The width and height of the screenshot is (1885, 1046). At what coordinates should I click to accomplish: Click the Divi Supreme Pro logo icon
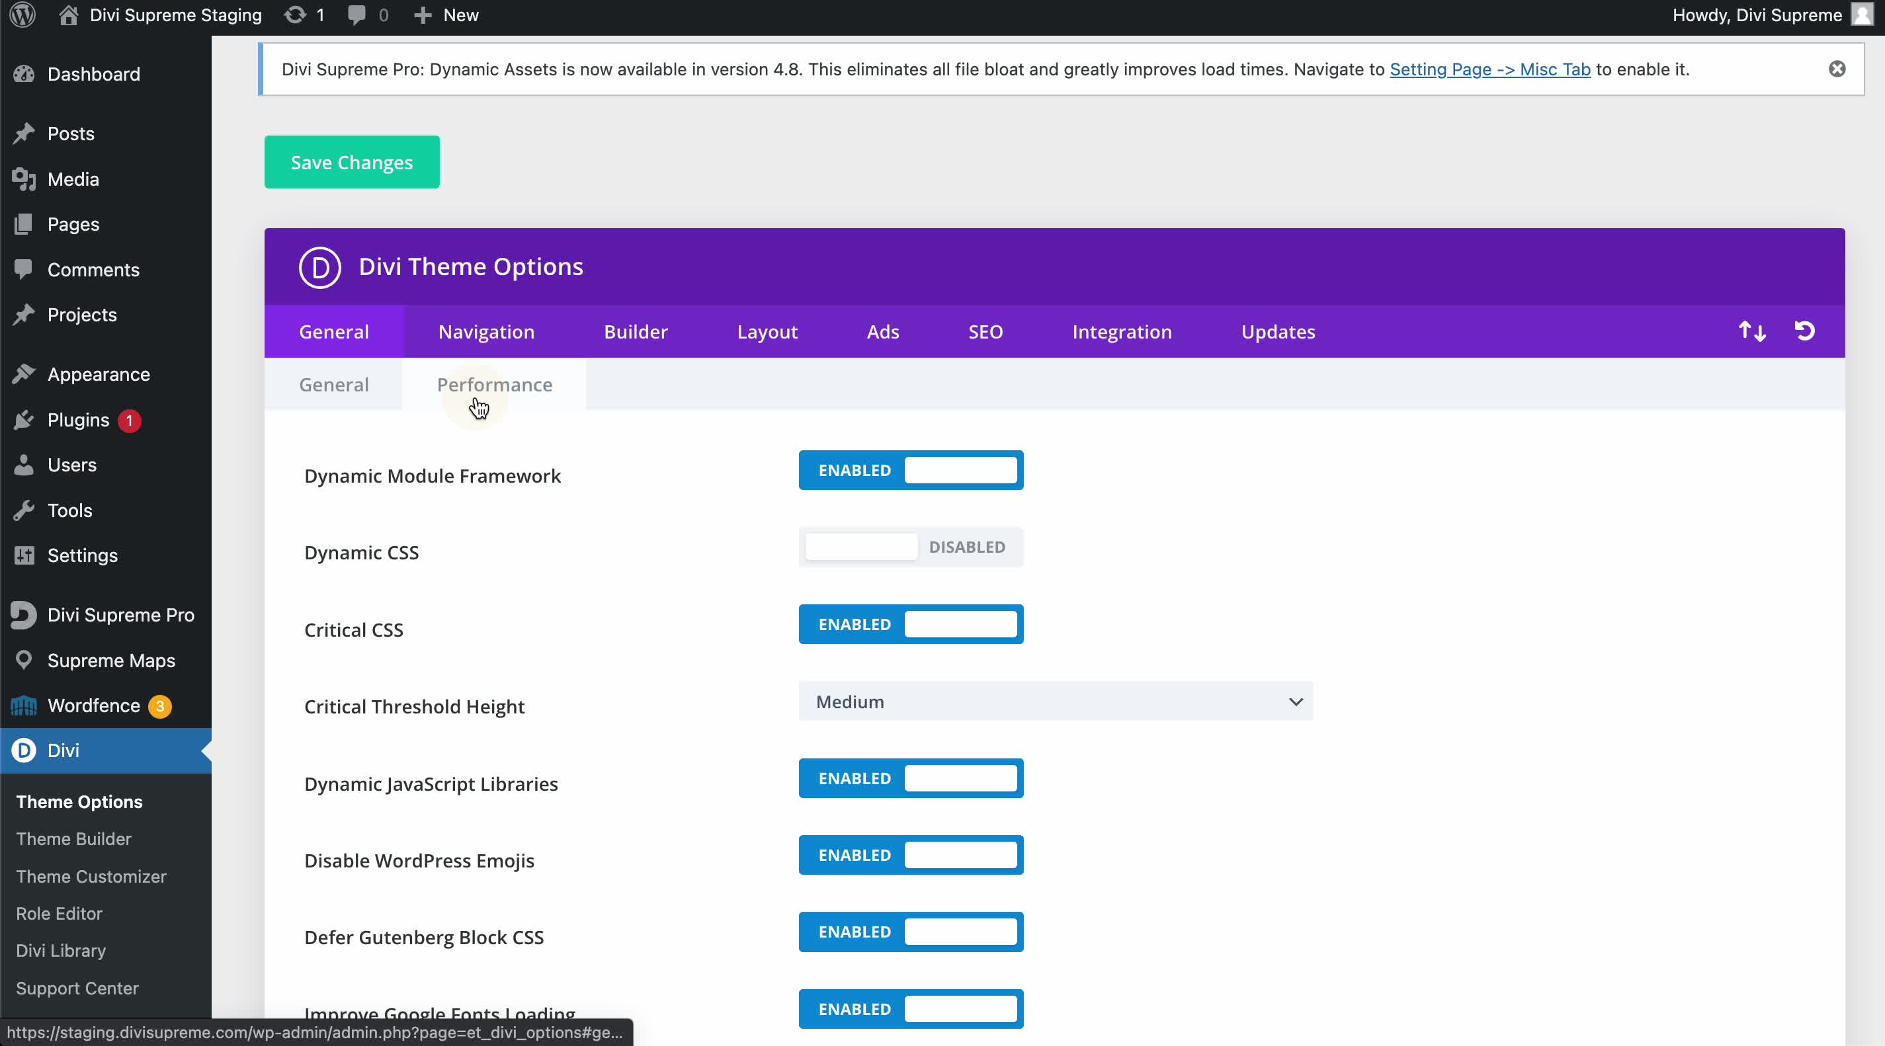pos(24,614)
